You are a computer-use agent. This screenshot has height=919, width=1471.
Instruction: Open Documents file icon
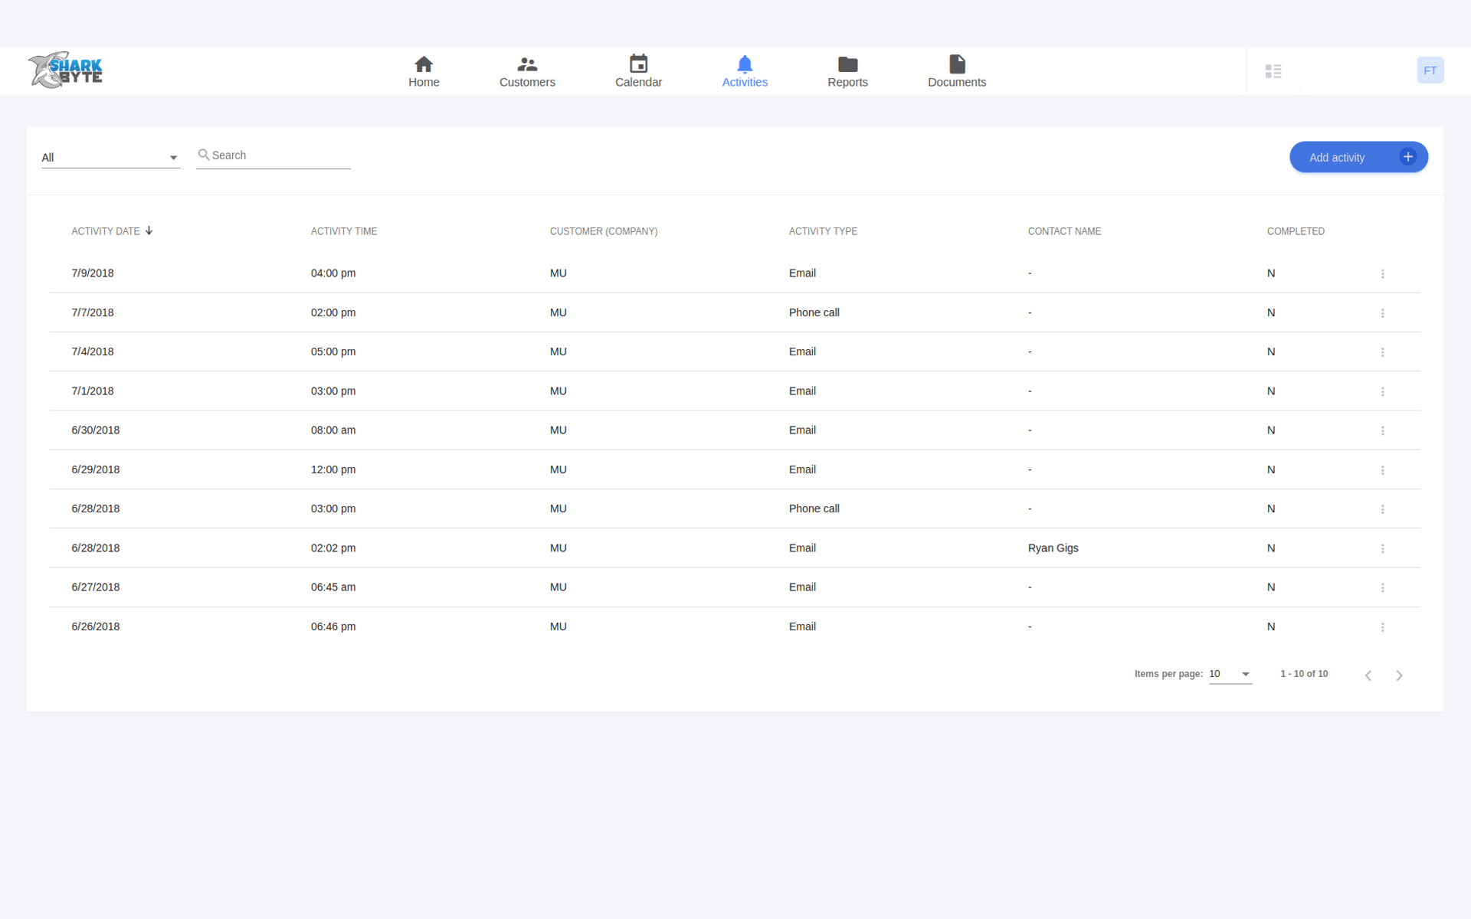pos(957,64)
